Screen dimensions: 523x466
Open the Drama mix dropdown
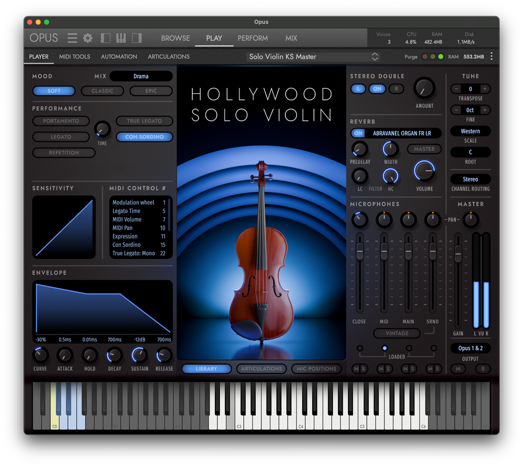(x=141, y=76)
